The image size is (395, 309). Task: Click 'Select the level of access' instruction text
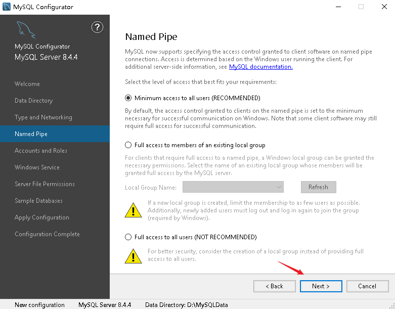[201, 82]
